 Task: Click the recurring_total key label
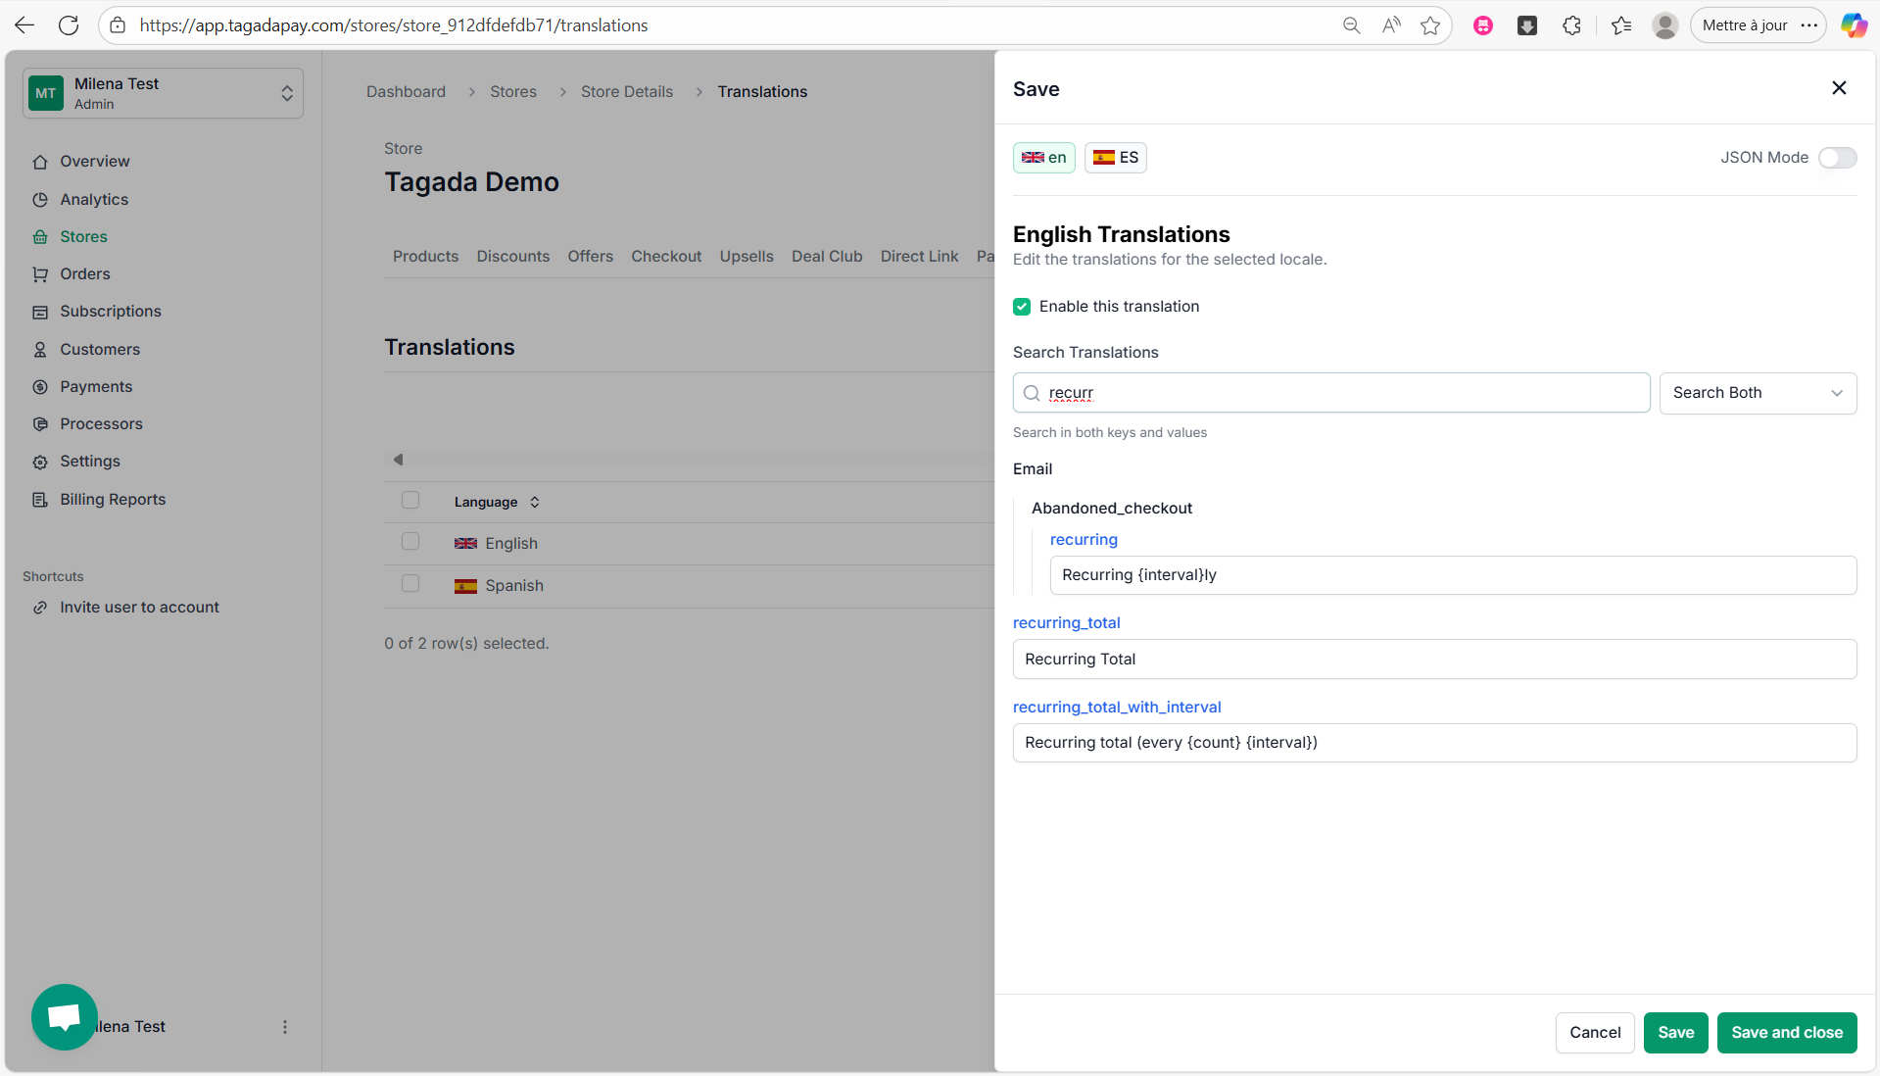pos(1066,623)
